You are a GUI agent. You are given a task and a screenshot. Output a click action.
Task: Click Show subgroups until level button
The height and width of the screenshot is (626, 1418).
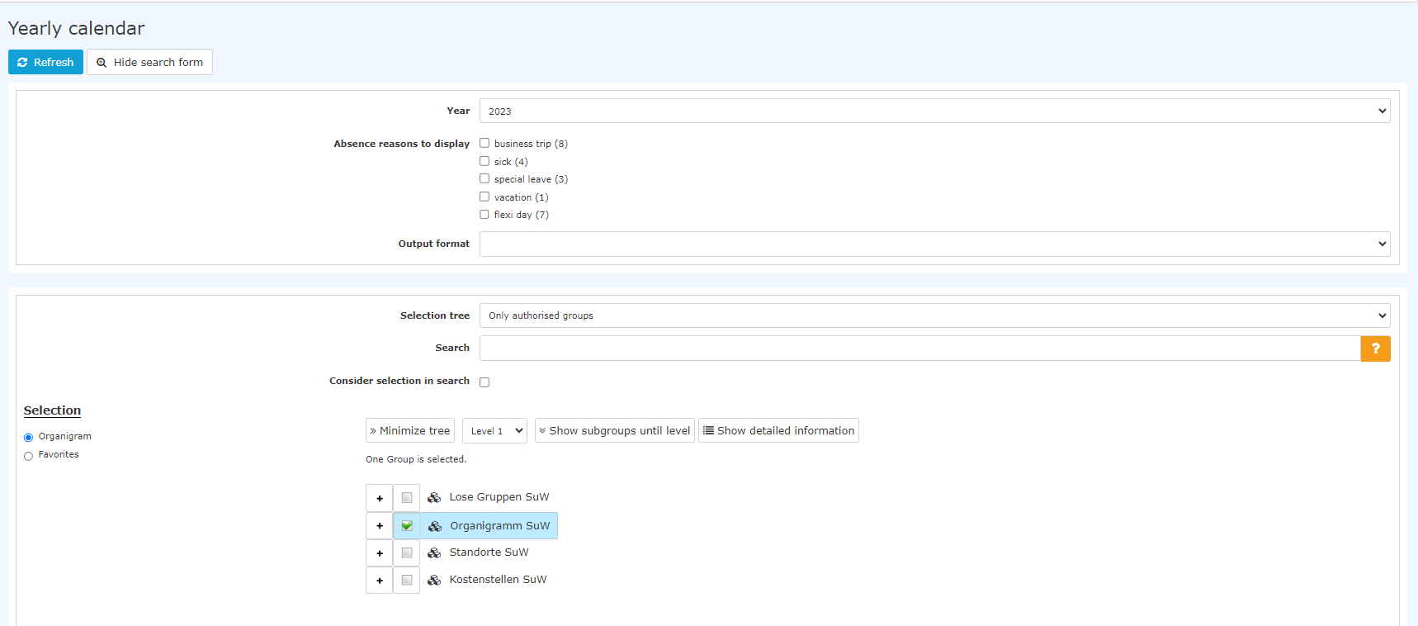615,430
